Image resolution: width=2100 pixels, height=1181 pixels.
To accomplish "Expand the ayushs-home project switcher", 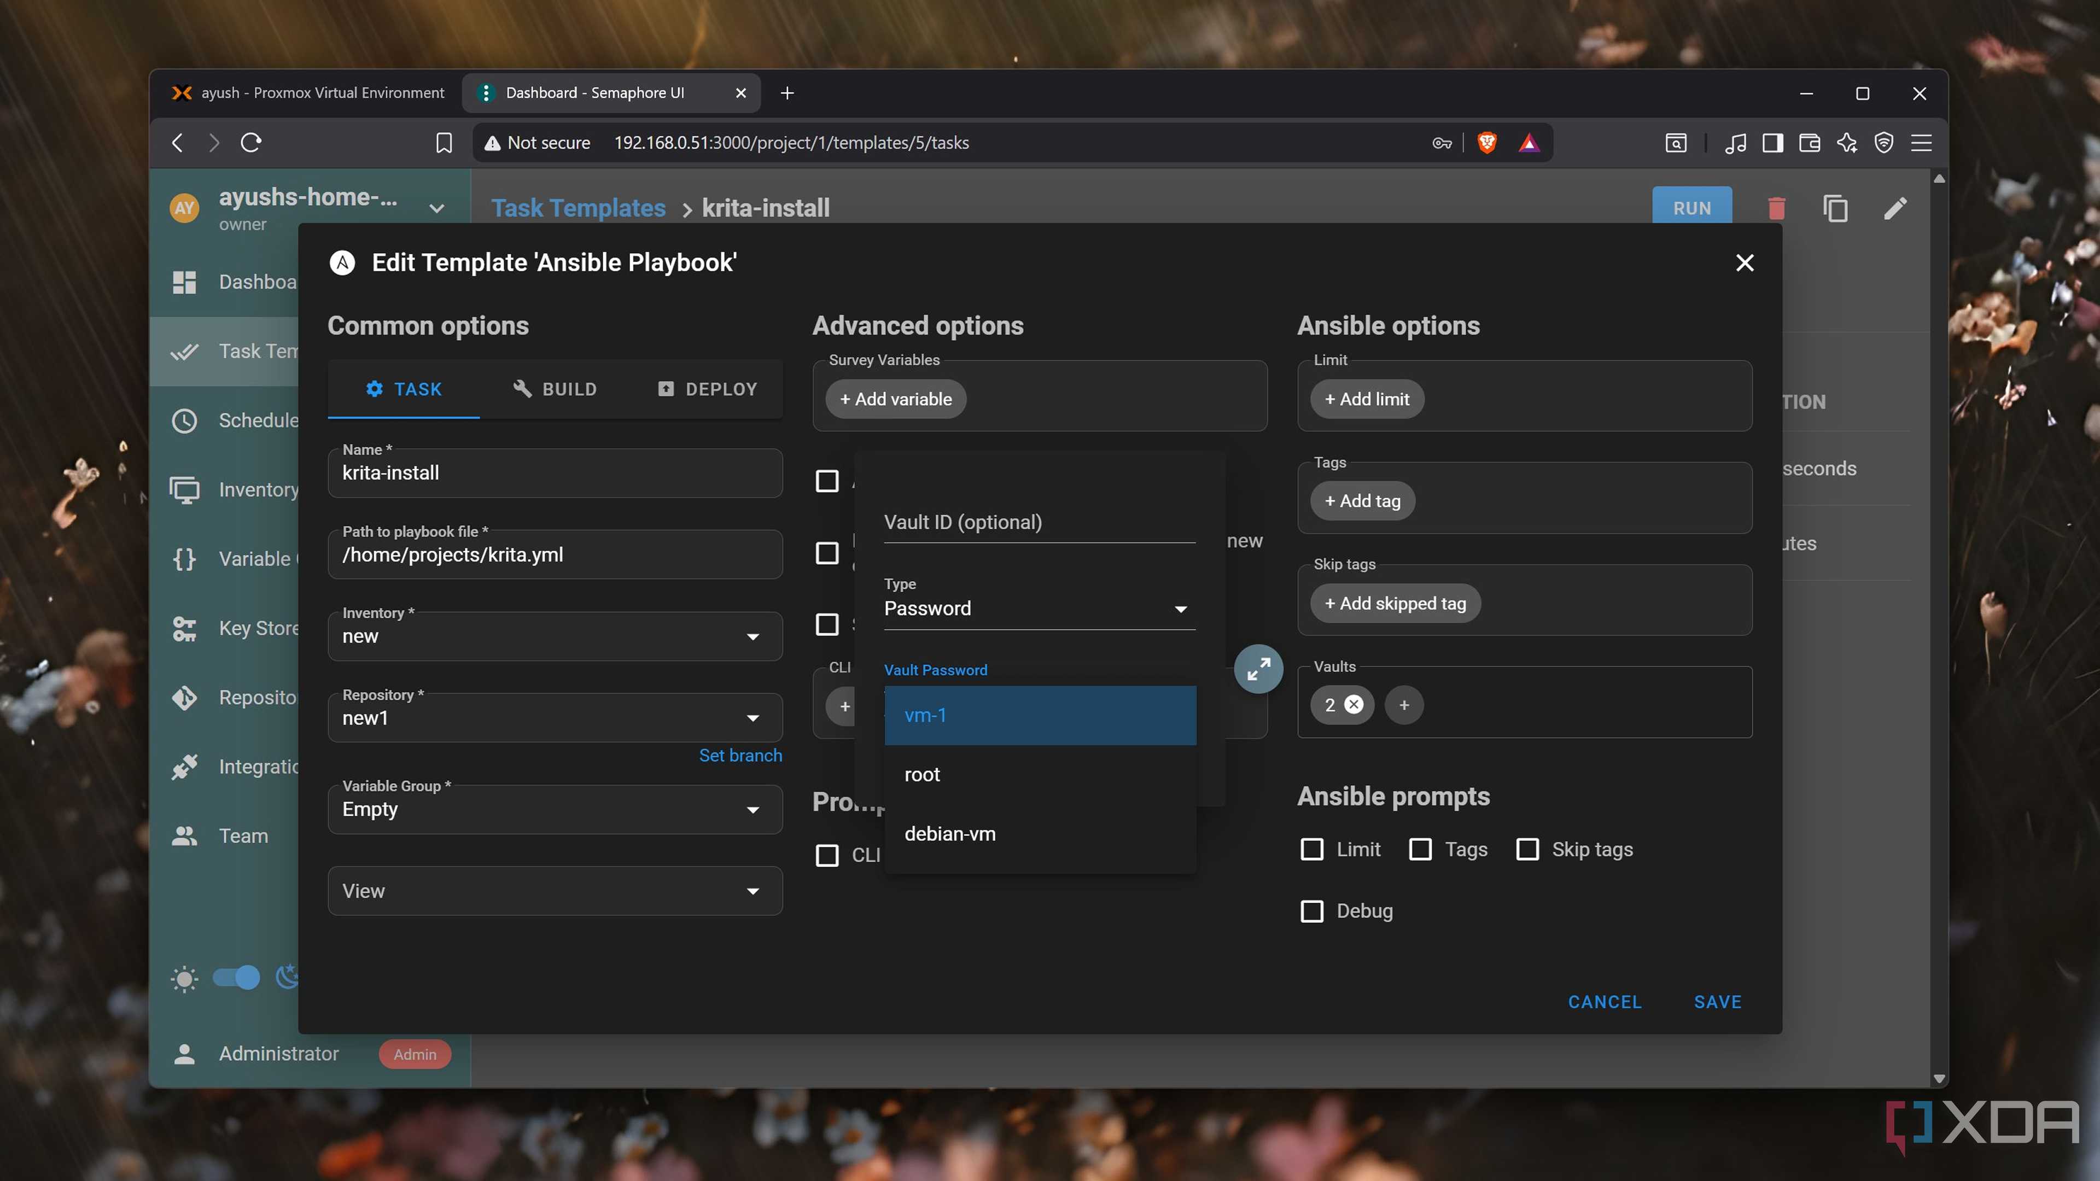I will click(x=437, y=209).
